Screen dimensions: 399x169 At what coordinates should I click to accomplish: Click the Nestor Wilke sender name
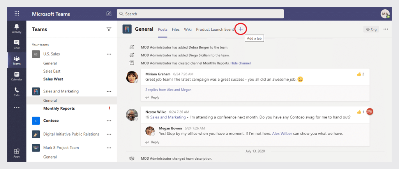tap(156, 112)
